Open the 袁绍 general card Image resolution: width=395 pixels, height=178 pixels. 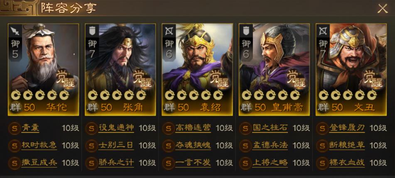197,70
